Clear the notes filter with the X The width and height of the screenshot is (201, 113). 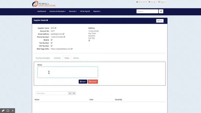[70, 93]
